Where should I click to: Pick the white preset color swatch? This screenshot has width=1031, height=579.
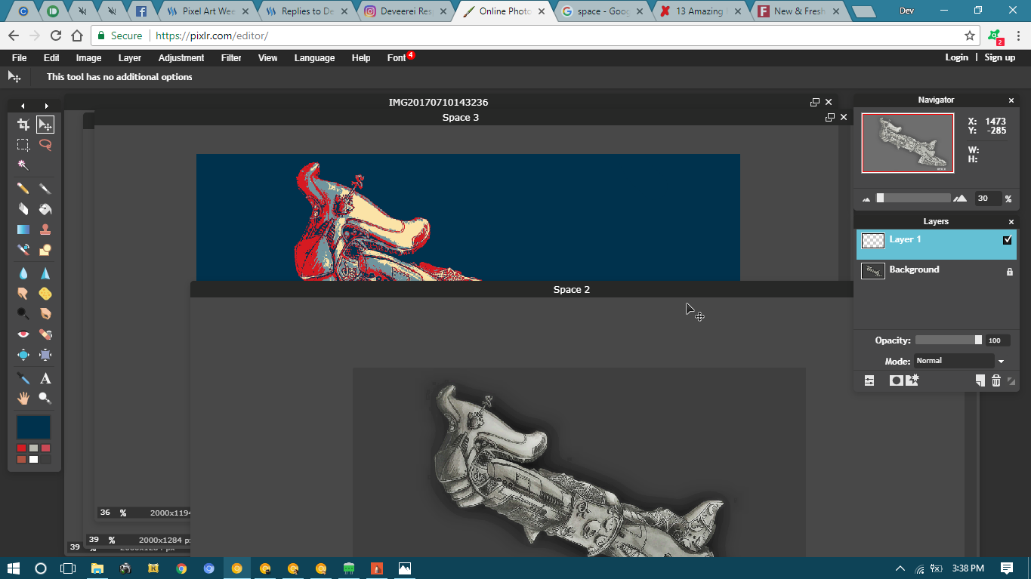(x=33, y=459)
